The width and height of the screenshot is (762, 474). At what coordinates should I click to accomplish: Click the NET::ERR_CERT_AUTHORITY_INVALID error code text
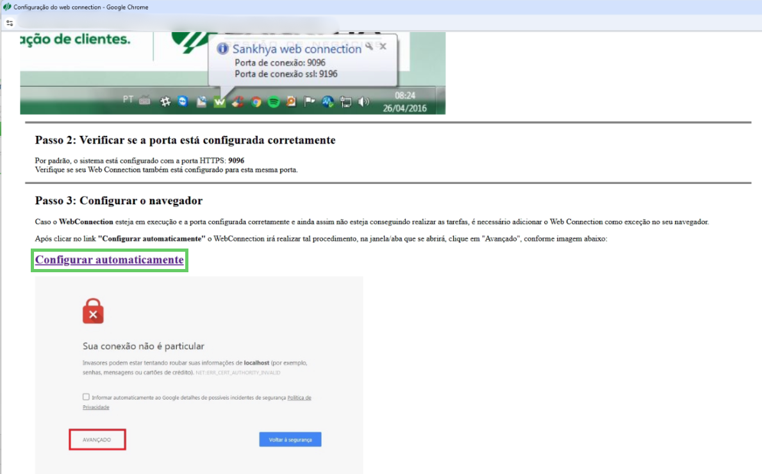(238, 373)
